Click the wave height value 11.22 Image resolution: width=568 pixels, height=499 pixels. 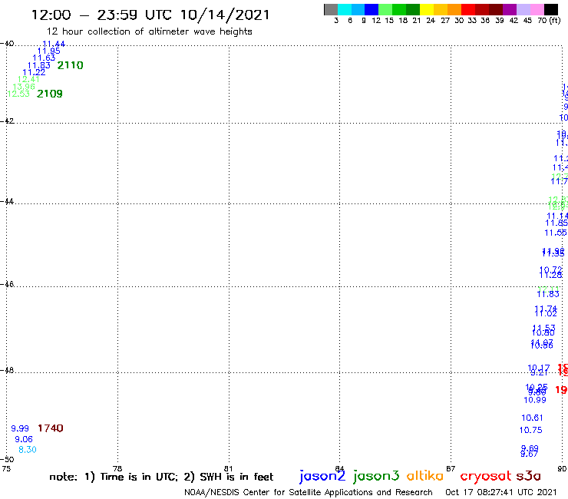34,72
